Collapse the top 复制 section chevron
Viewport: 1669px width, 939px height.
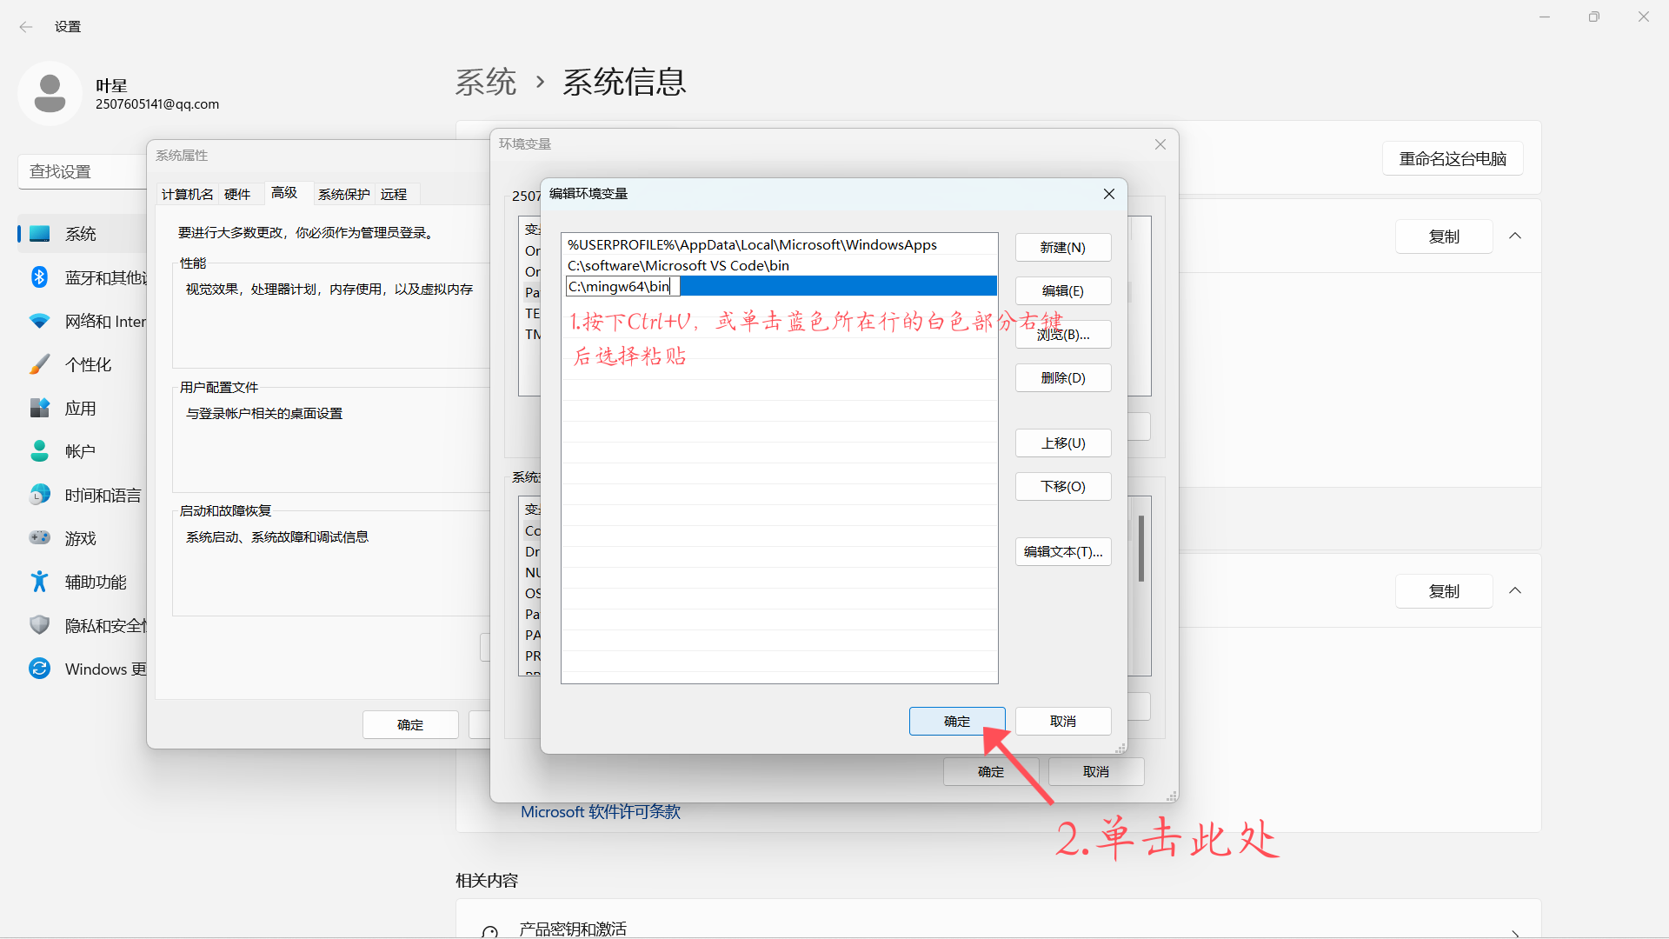1515,236
